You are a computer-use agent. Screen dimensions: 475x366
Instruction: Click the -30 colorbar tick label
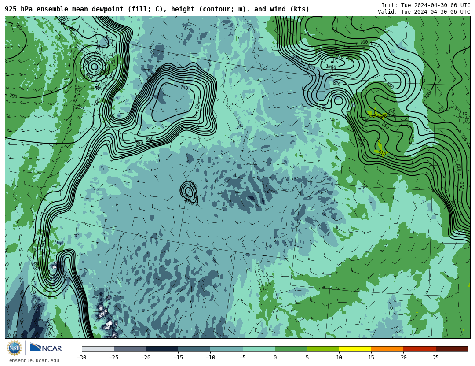(82, 358)
